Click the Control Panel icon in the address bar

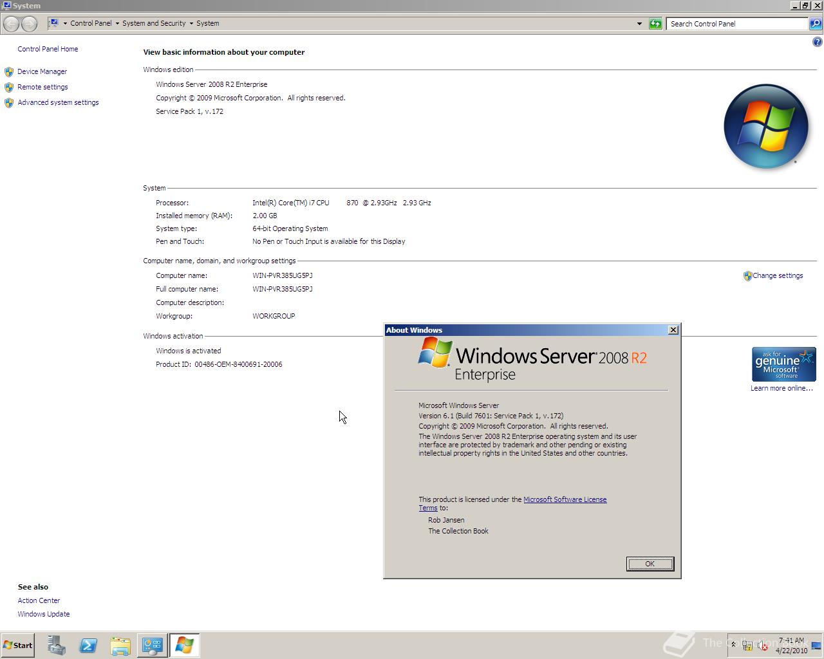(x=54, y=23)
